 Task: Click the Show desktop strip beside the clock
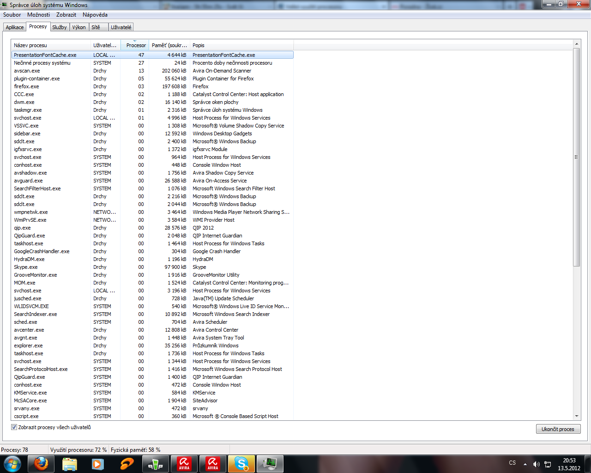[x=587, y=464]
